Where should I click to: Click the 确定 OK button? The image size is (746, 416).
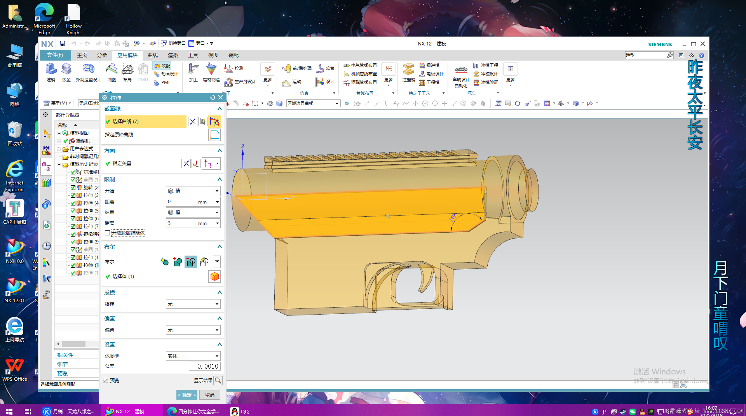pyautogui.click(x=187, y=395)
